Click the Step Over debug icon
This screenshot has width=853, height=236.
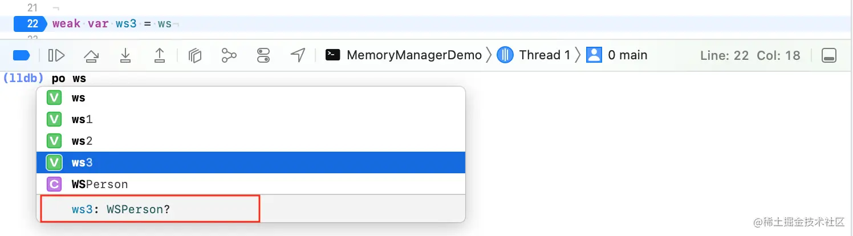[x=91, y=55]
